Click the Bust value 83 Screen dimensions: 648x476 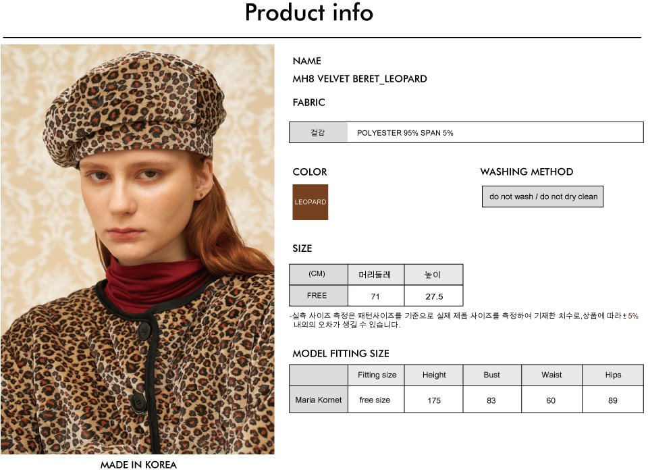click(492, 400)
